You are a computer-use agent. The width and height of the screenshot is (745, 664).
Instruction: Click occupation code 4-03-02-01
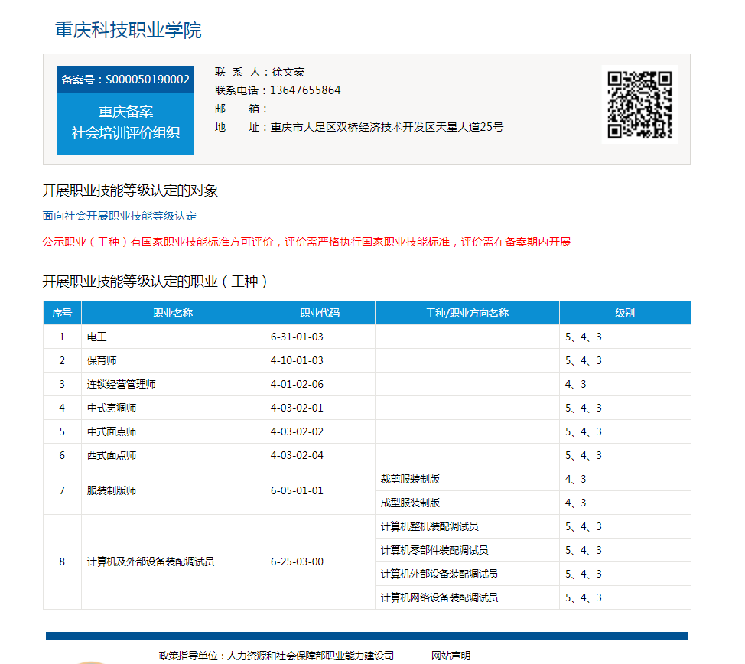click(x=297, y=408)
